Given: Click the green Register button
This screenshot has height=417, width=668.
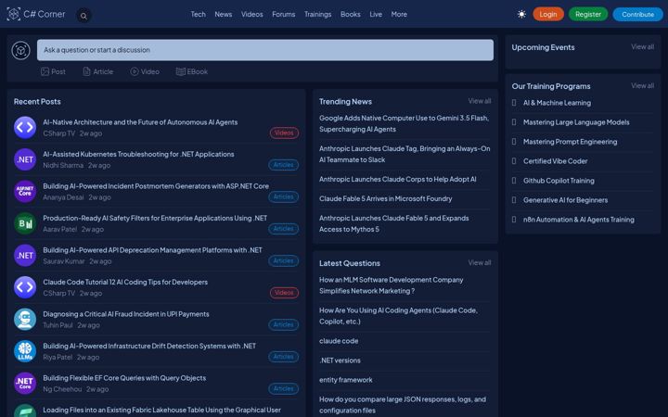Looking at the screenshot, I should tap(588, 14).
